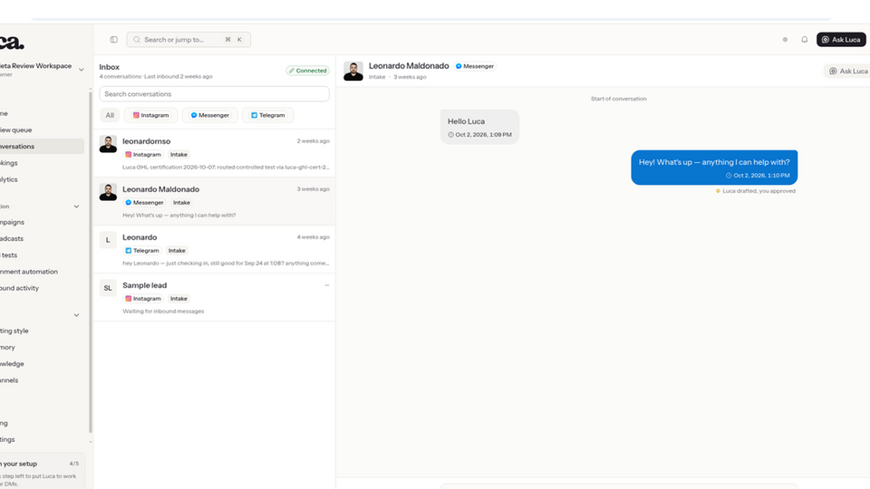Click the L avatar of Leonardo
This screenshot has height=489, width=870.
108,240
